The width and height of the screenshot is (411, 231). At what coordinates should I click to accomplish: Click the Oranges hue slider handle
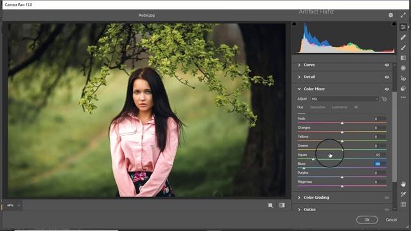pos(342,132)
